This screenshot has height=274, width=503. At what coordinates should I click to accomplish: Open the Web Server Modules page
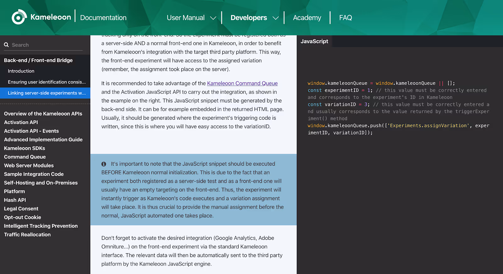(x=29, y=166)
